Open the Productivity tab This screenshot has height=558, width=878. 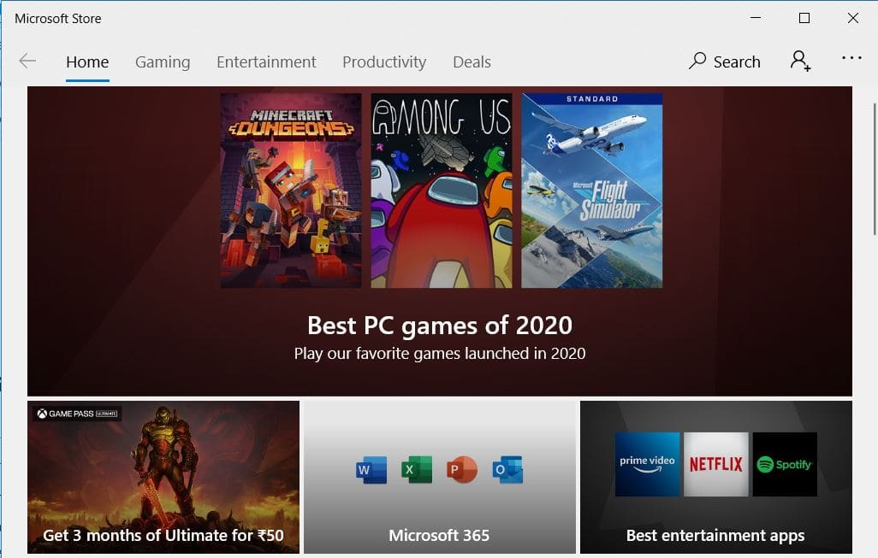click(x=384, y=62)
